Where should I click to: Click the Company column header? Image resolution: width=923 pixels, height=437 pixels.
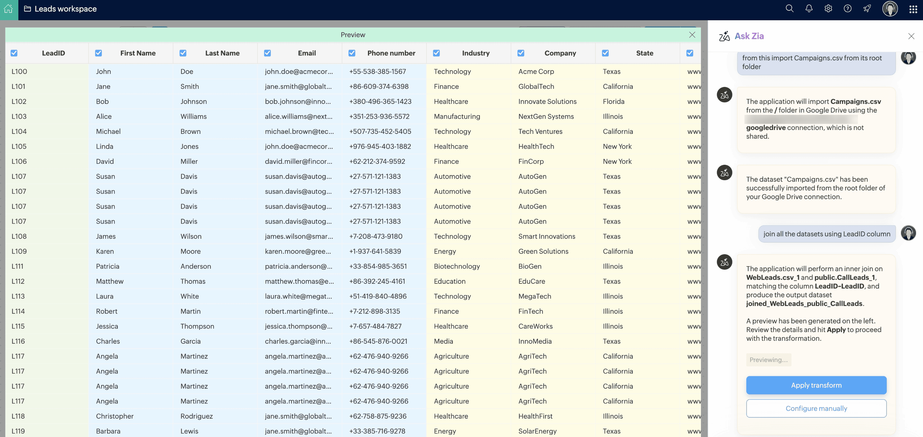(560, 53)
